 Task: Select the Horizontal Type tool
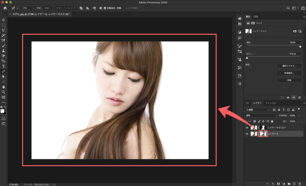(x=3, y=66)
